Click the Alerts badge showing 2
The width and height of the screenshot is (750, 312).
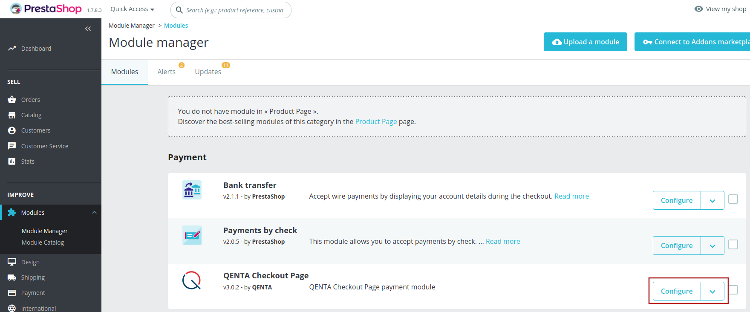coord(182,65)
